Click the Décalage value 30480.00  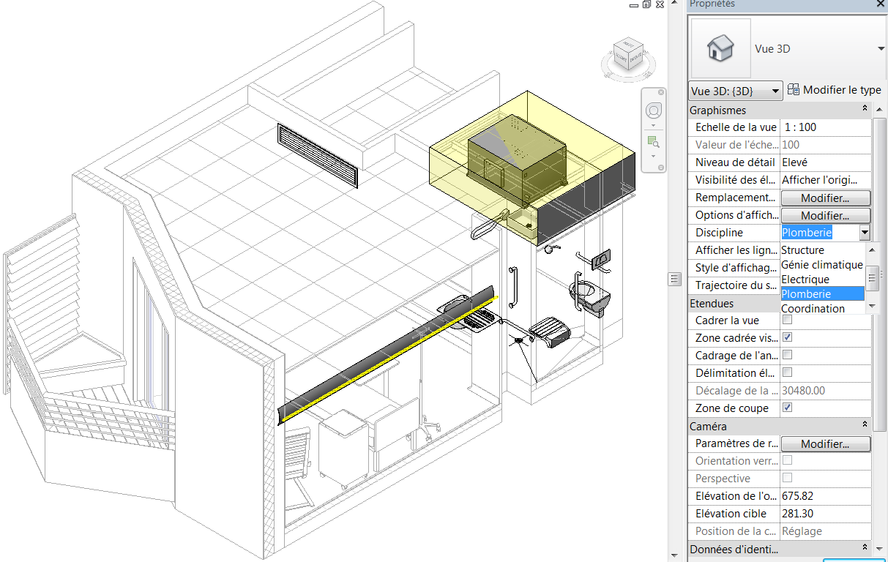tap(826, 391)
